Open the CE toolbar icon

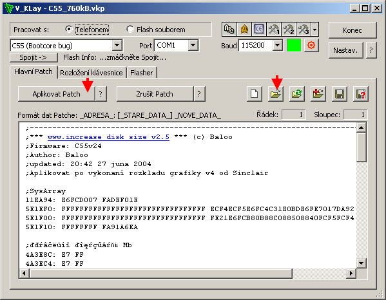(259, 29)
